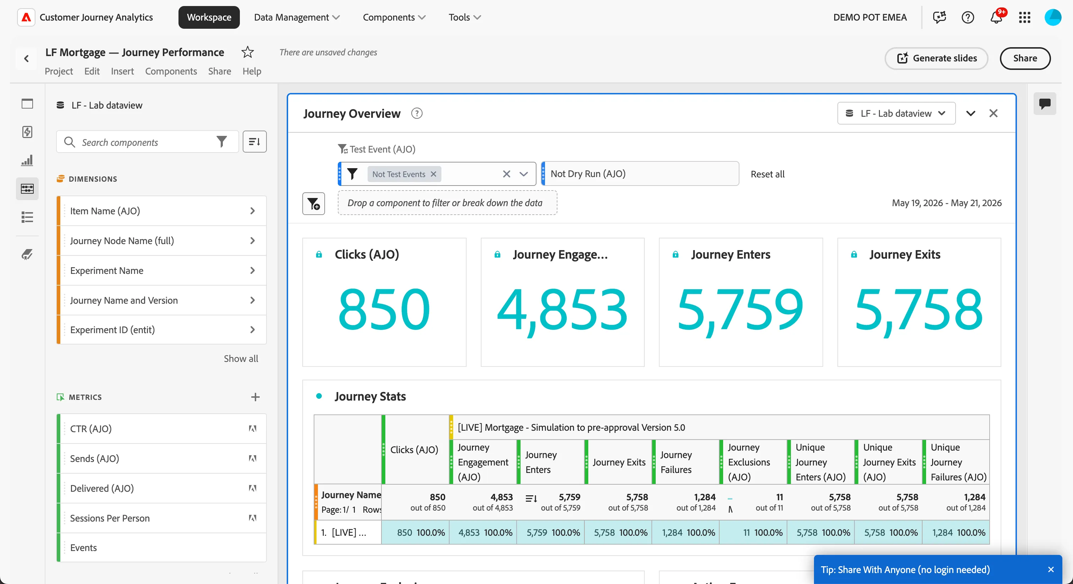Click the notifications bell icon

coord(996,17)
